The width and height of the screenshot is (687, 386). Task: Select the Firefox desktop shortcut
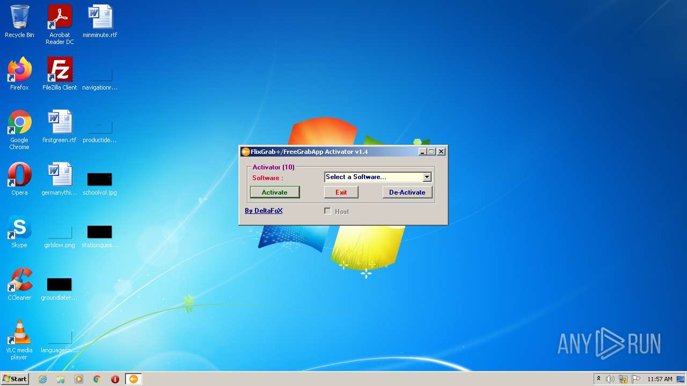pyautogui.click(x=19, y=74)
